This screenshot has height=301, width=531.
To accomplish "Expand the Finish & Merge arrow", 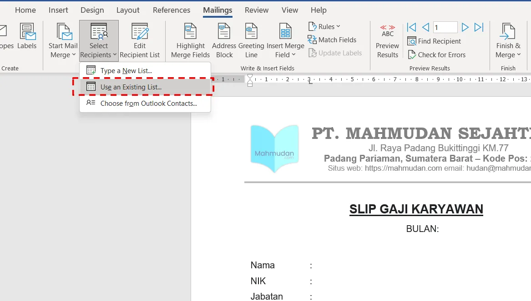I will (519, 54).
